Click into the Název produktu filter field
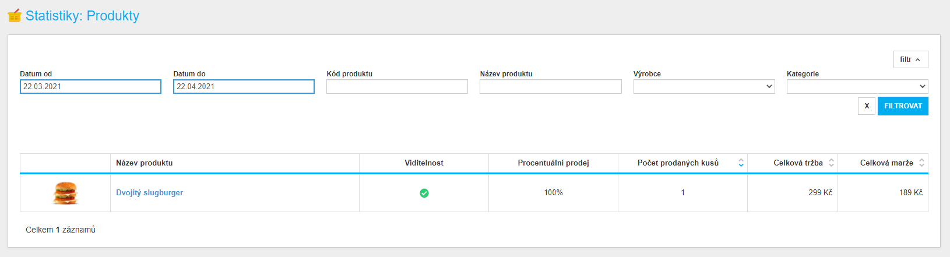 pyautogui.click(x=551, y=87)
